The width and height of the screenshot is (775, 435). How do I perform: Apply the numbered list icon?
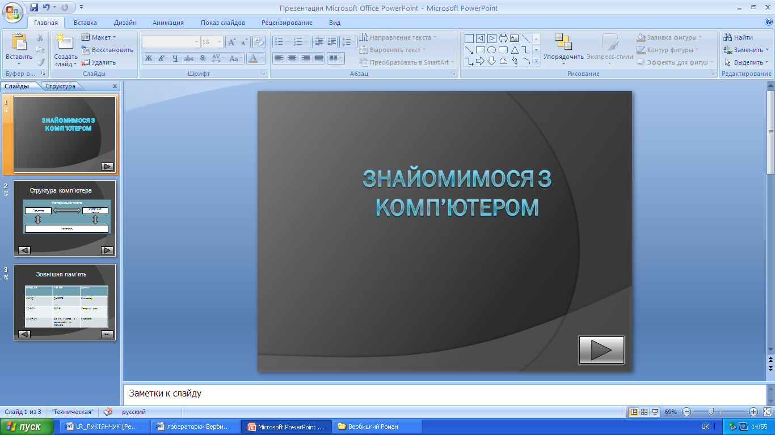298,42
